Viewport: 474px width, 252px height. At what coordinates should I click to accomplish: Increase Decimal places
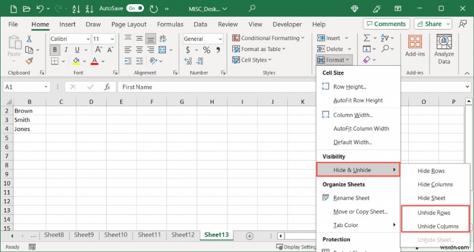point(188,61)
